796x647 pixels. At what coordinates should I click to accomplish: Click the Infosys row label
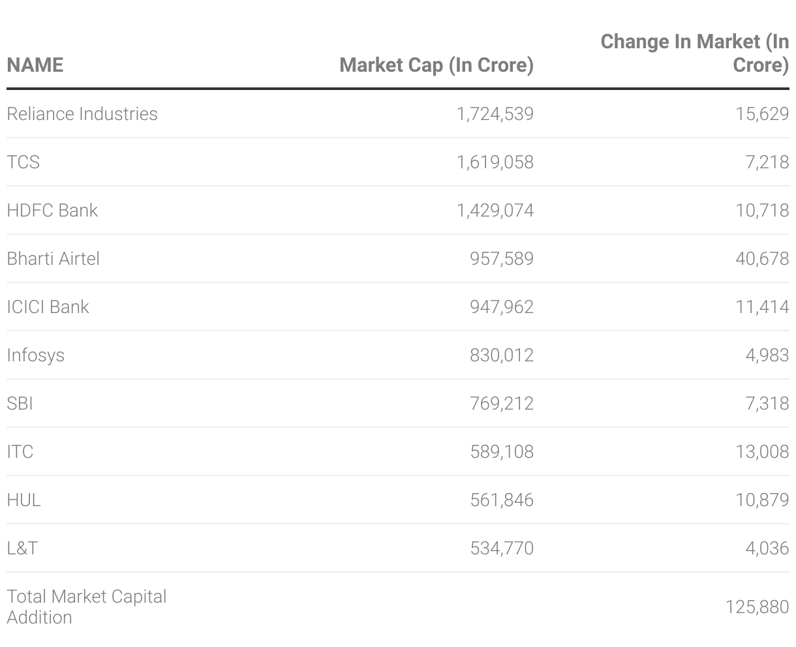tap(36, 355)
